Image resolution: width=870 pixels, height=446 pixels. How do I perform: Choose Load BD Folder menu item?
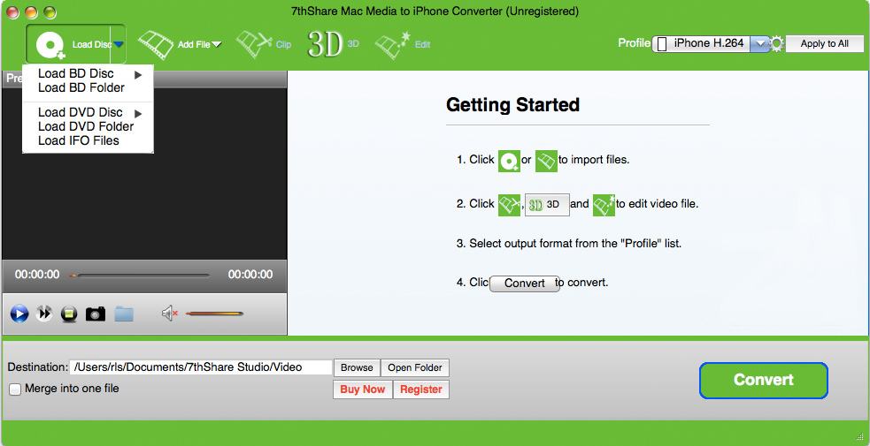click(x=81, y=87)
